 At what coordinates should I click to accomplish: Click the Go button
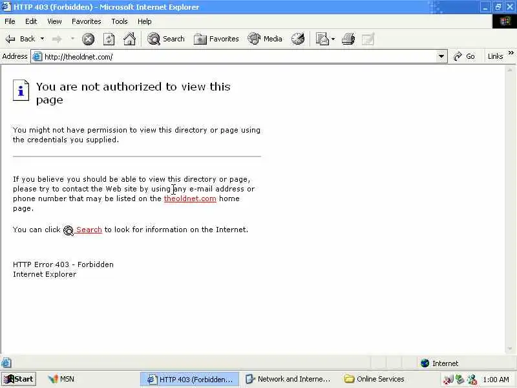464,56
